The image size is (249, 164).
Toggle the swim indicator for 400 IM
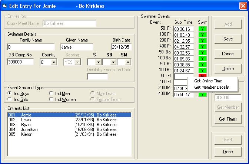click(203, 95)
